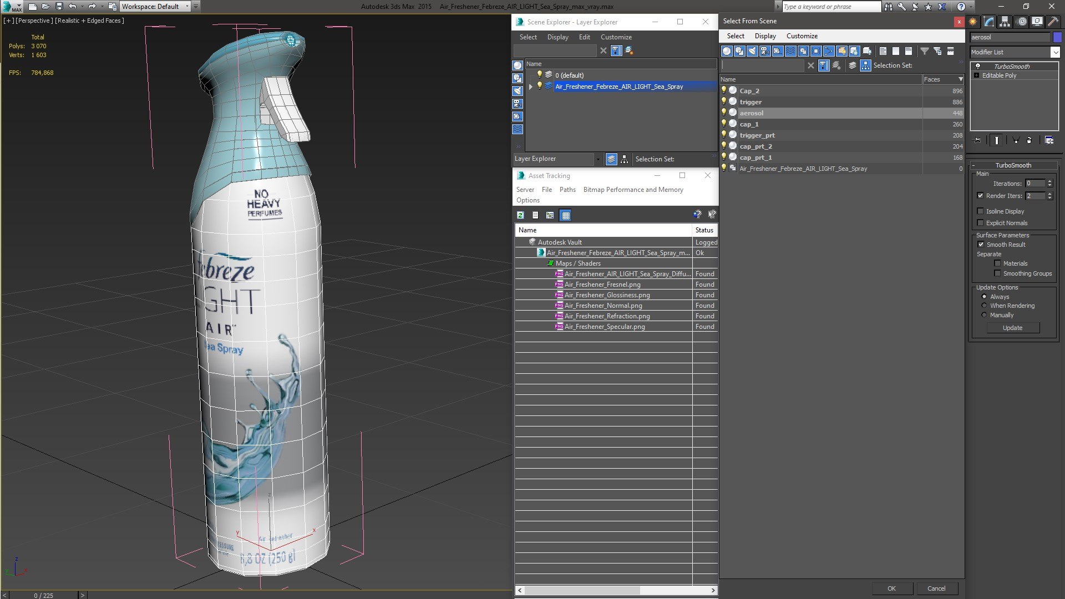The height and width of the screenshot is (599, 1065).
Task: Open the Help menu dropdown arrow
Action: click(970, 7)
